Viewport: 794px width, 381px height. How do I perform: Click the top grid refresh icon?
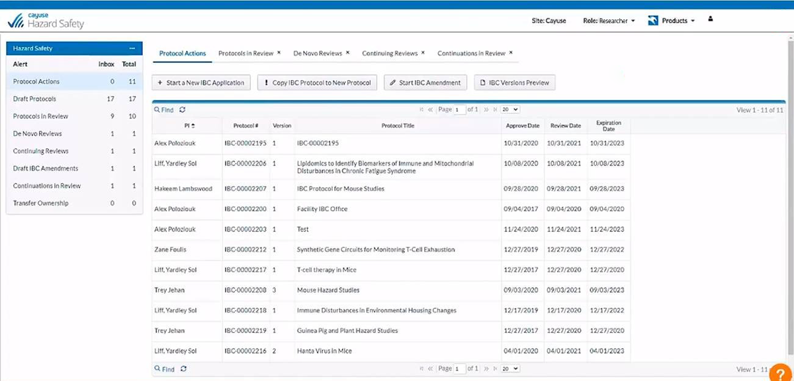pos(183,110)
